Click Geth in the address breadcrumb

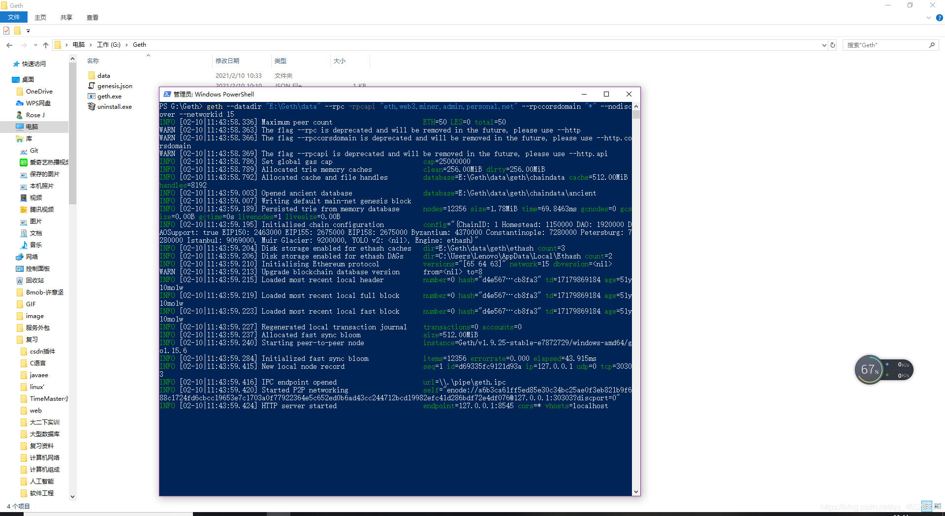point(139,45)
